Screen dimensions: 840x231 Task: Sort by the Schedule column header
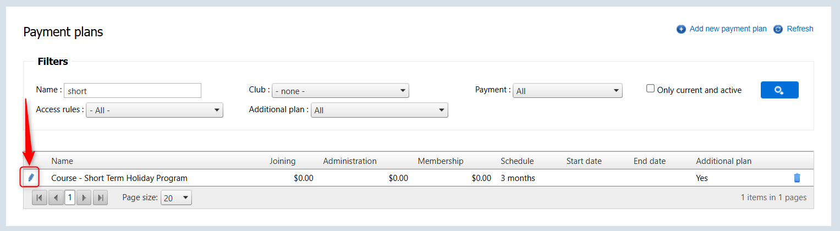pos(517,161)
